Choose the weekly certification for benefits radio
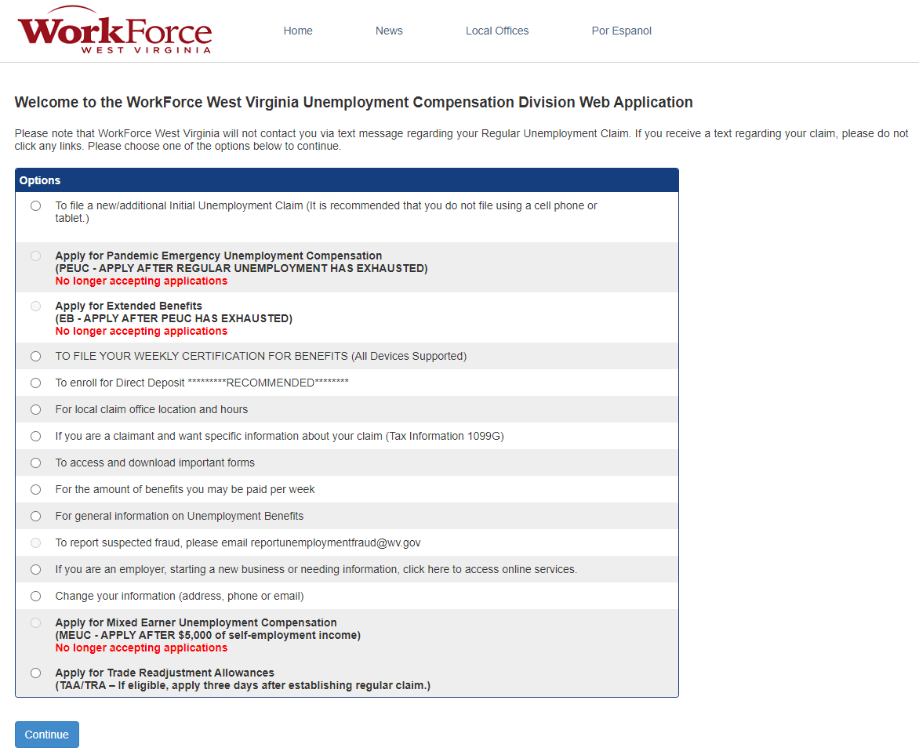This screenshot has height=751, width=919. [36, 356]
